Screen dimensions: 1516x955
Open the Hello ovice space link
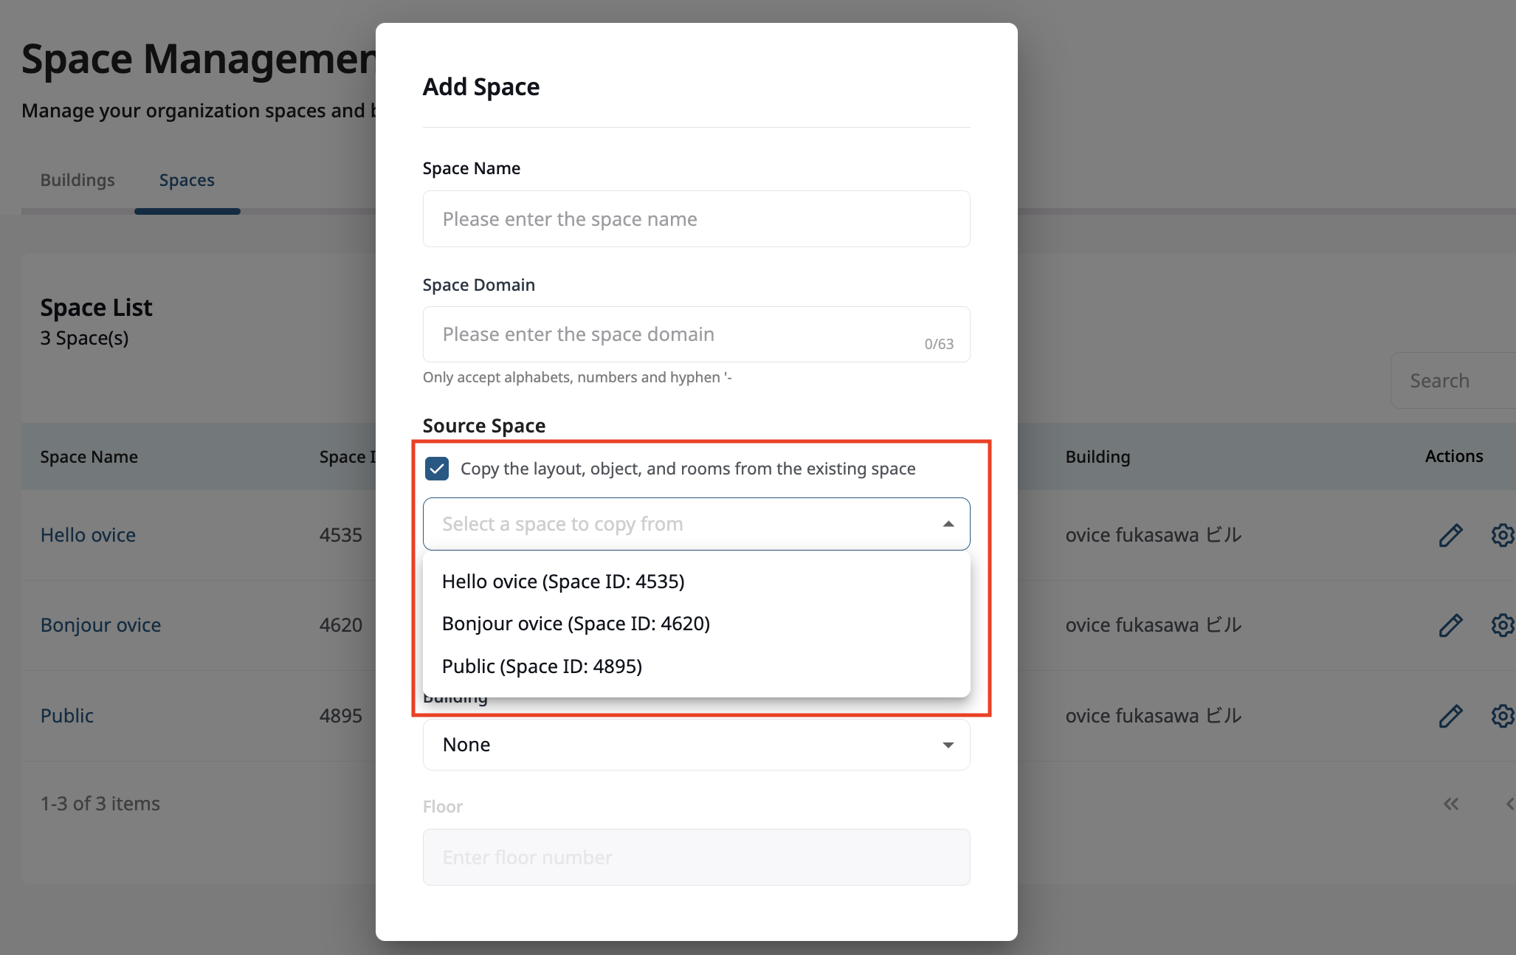[88, 535]
